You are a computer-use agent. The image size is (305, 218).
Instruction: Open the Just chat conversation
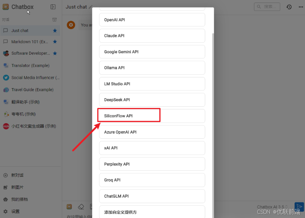pos(30,31)
